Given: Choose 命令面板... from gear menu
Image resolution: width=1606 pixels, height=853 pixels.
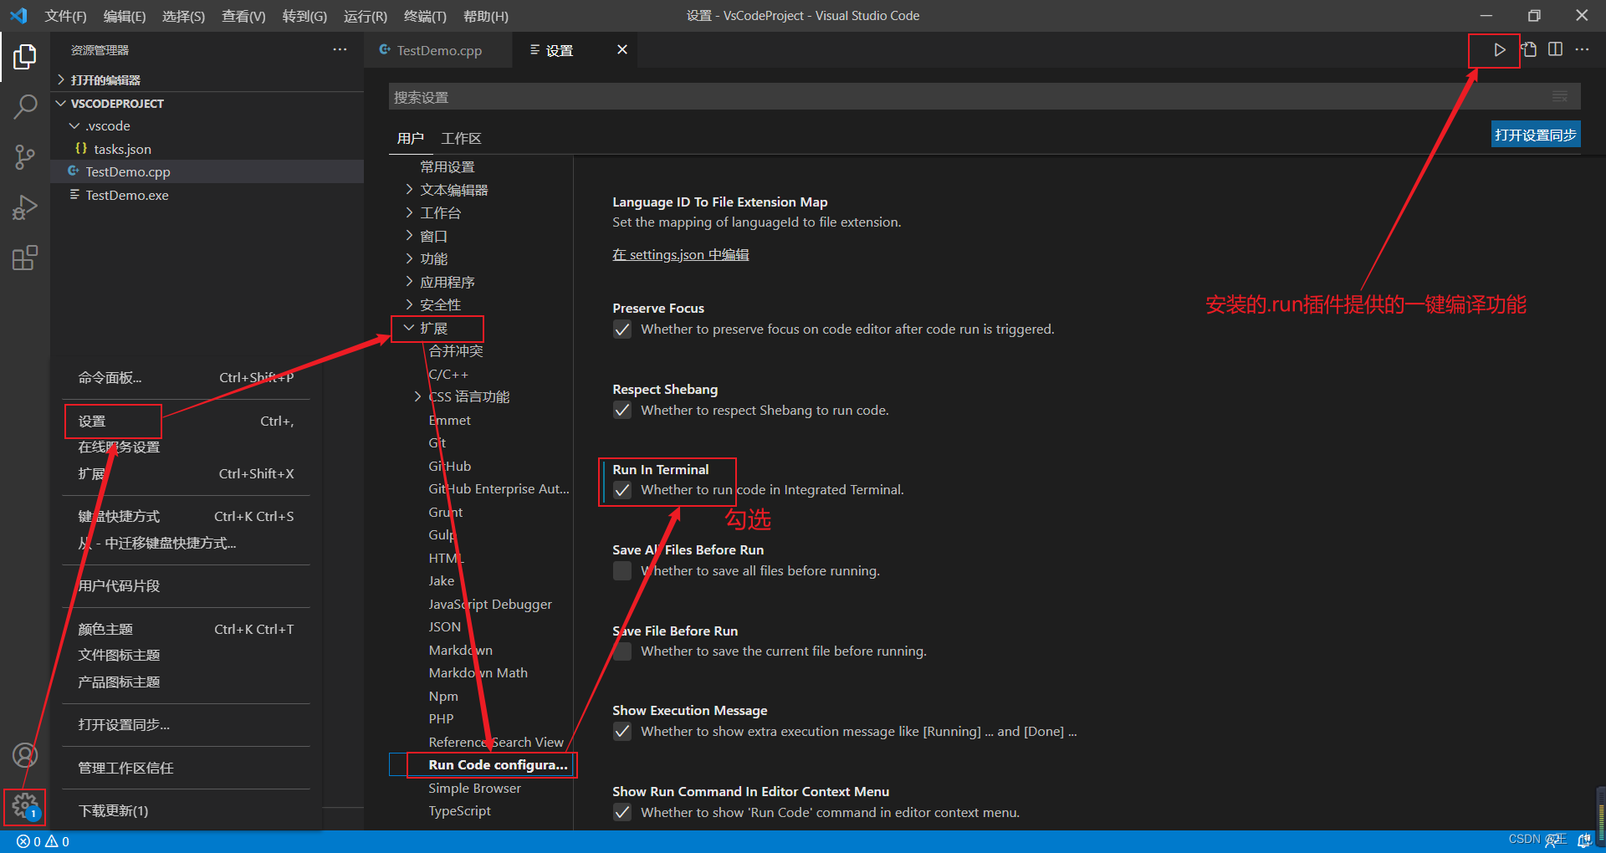Looking at the screenshot, I should (x=186, y=378).
